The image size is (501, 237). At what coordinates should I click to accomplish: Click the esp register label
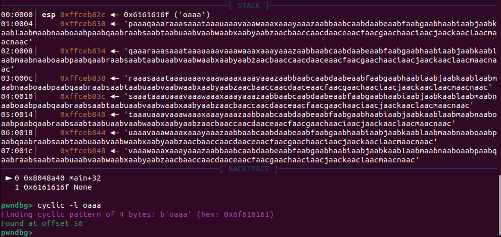click(49, 15)
